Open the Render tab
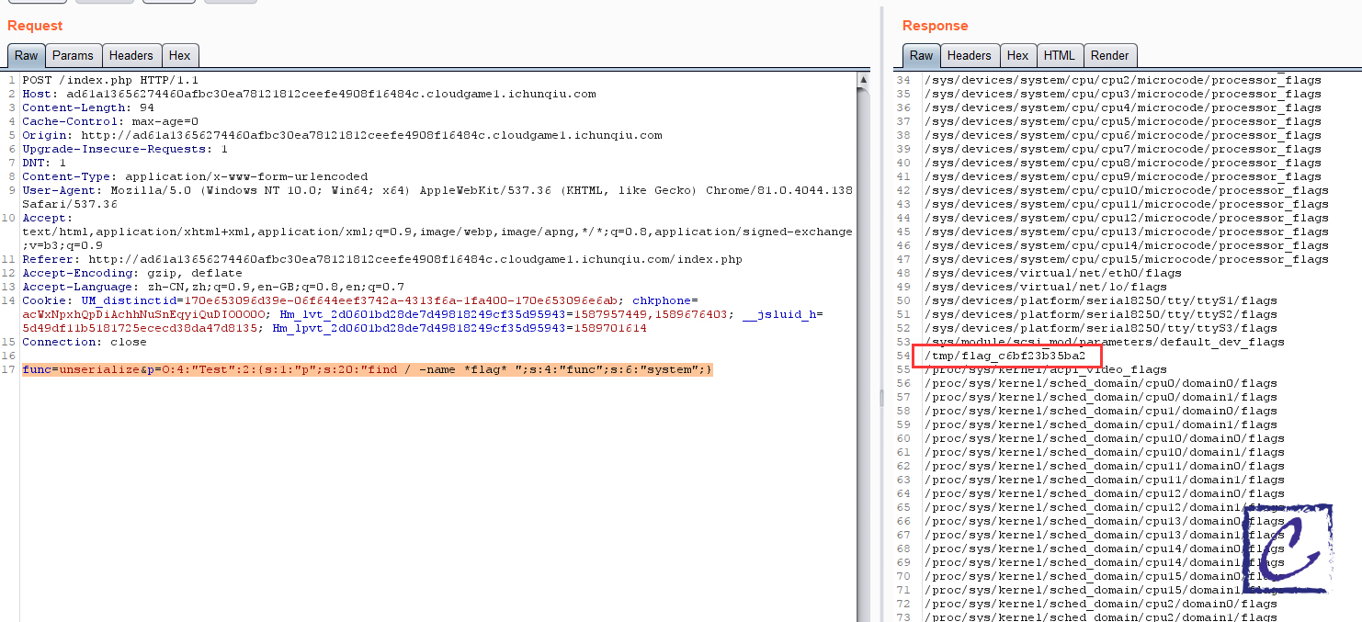Screen dimensions: 1362x622 (1109, 55)
